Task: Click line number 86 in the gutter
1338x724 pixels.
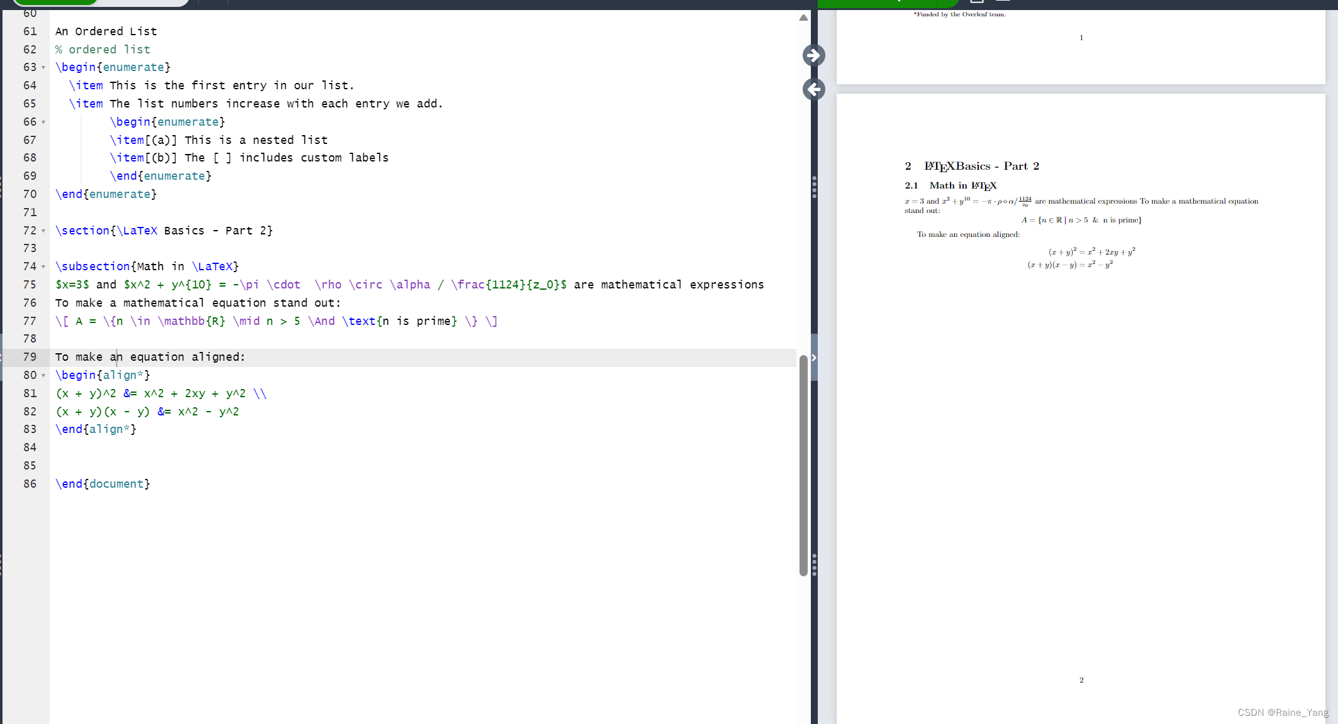Action: [30, 484]
